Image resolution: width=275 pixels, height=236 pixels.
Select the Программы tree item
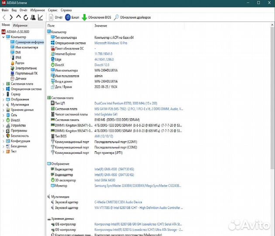click(x=17, y=131)
